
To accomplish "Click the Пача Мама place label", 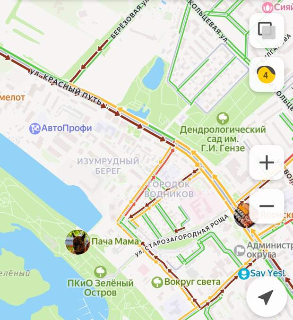I will (115, 242).
